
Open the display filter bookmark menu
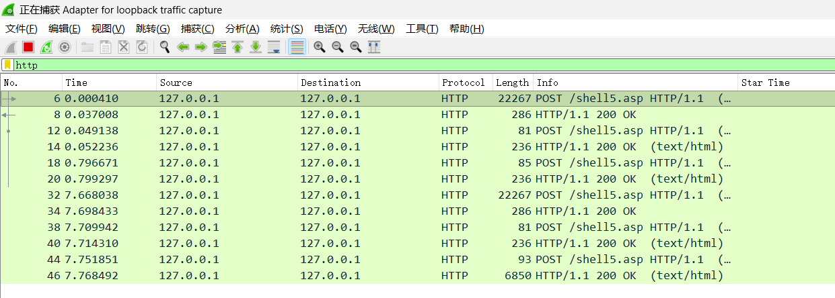7,65
